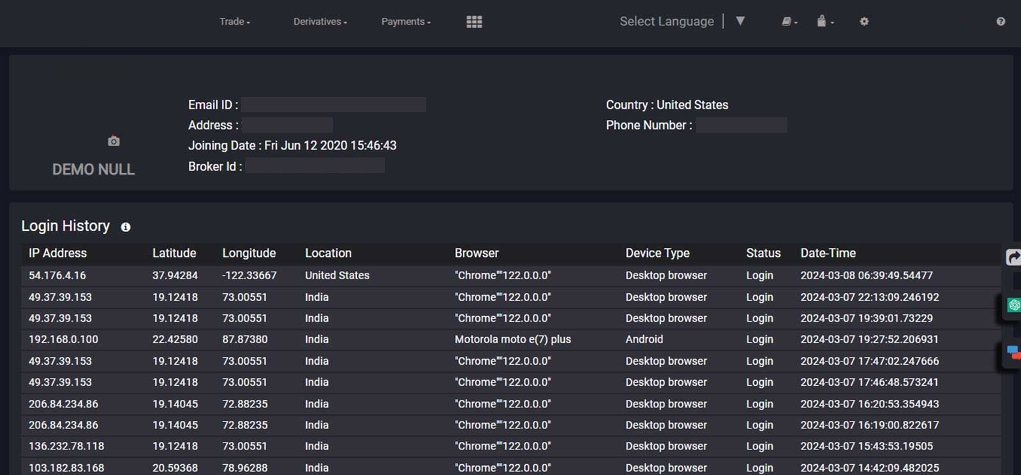This screenshot has width=1021, height=475.
Task: Click the redacted Email ID field
Action: (334, 105)
